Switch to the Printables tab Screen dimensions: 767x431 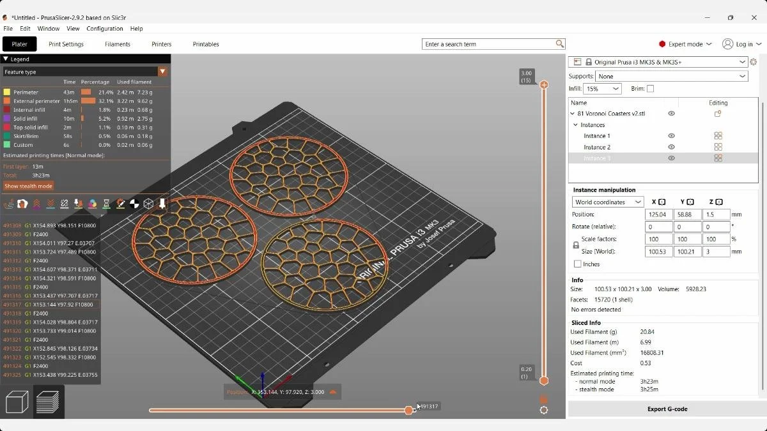[206, 44]
